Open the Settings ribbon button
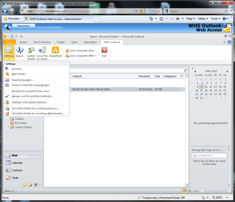235x202 pixels. pos(9,53)
